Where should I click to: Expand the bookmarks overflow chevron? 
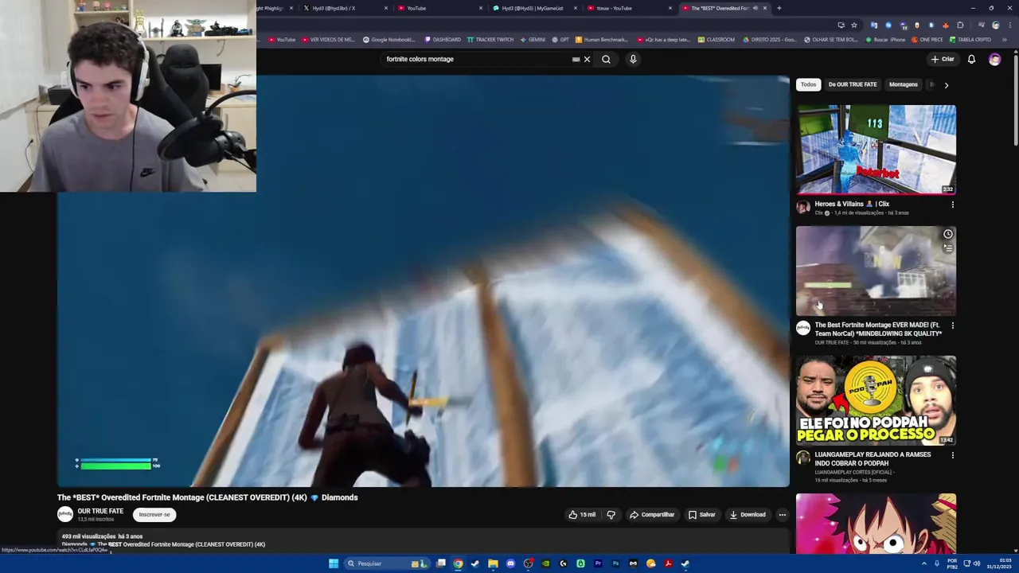(1003, 40)
